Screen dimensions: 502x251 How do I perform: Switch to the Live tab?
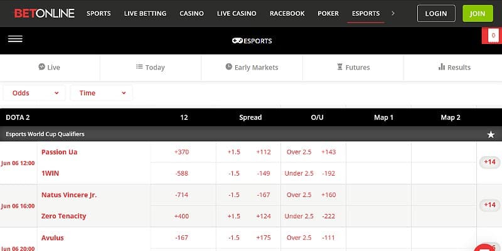[x=50, y=67]
